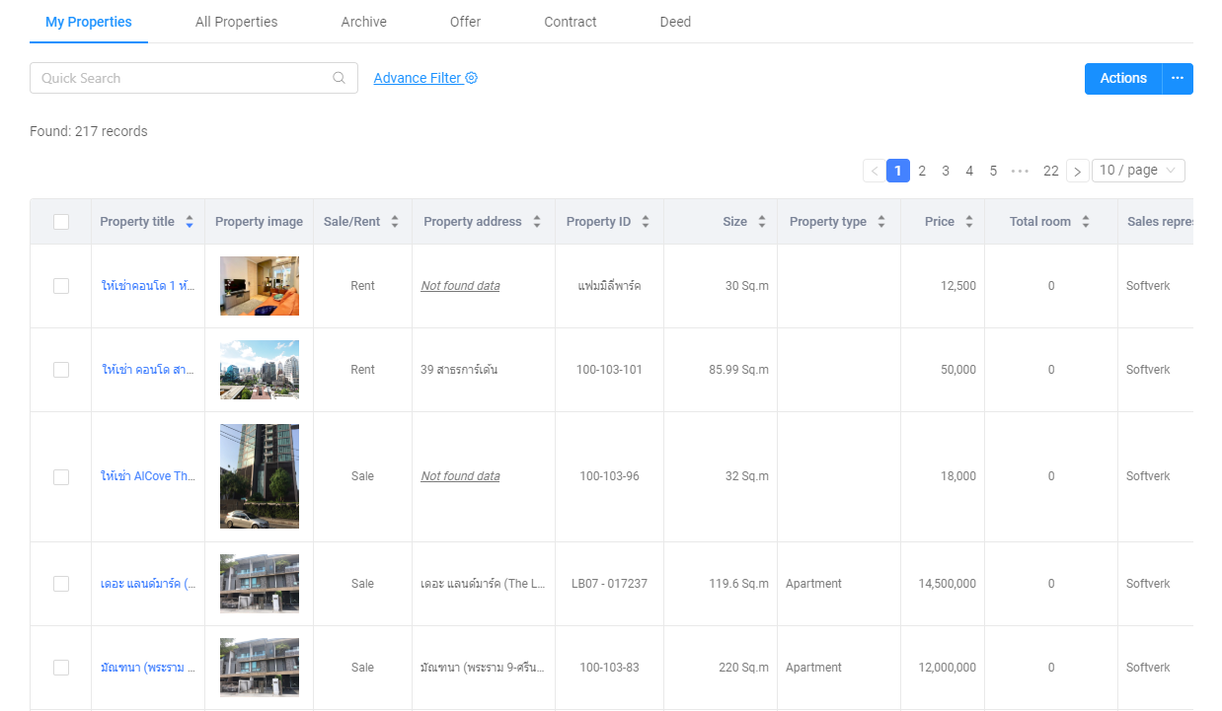Open the three-dots more actions button
The height and width of the screenshot is (711, 1222).
click(x=1178, y=78)
